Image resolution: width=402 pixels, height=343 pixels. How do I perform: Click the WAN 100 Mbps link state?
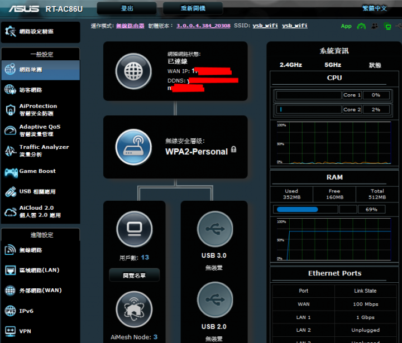366,304
